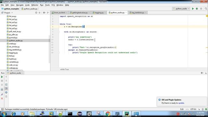Click the project tree vertical scrollbar
Image resolution: width=208 pixels, height=117 pixels.
click(49, 49)
